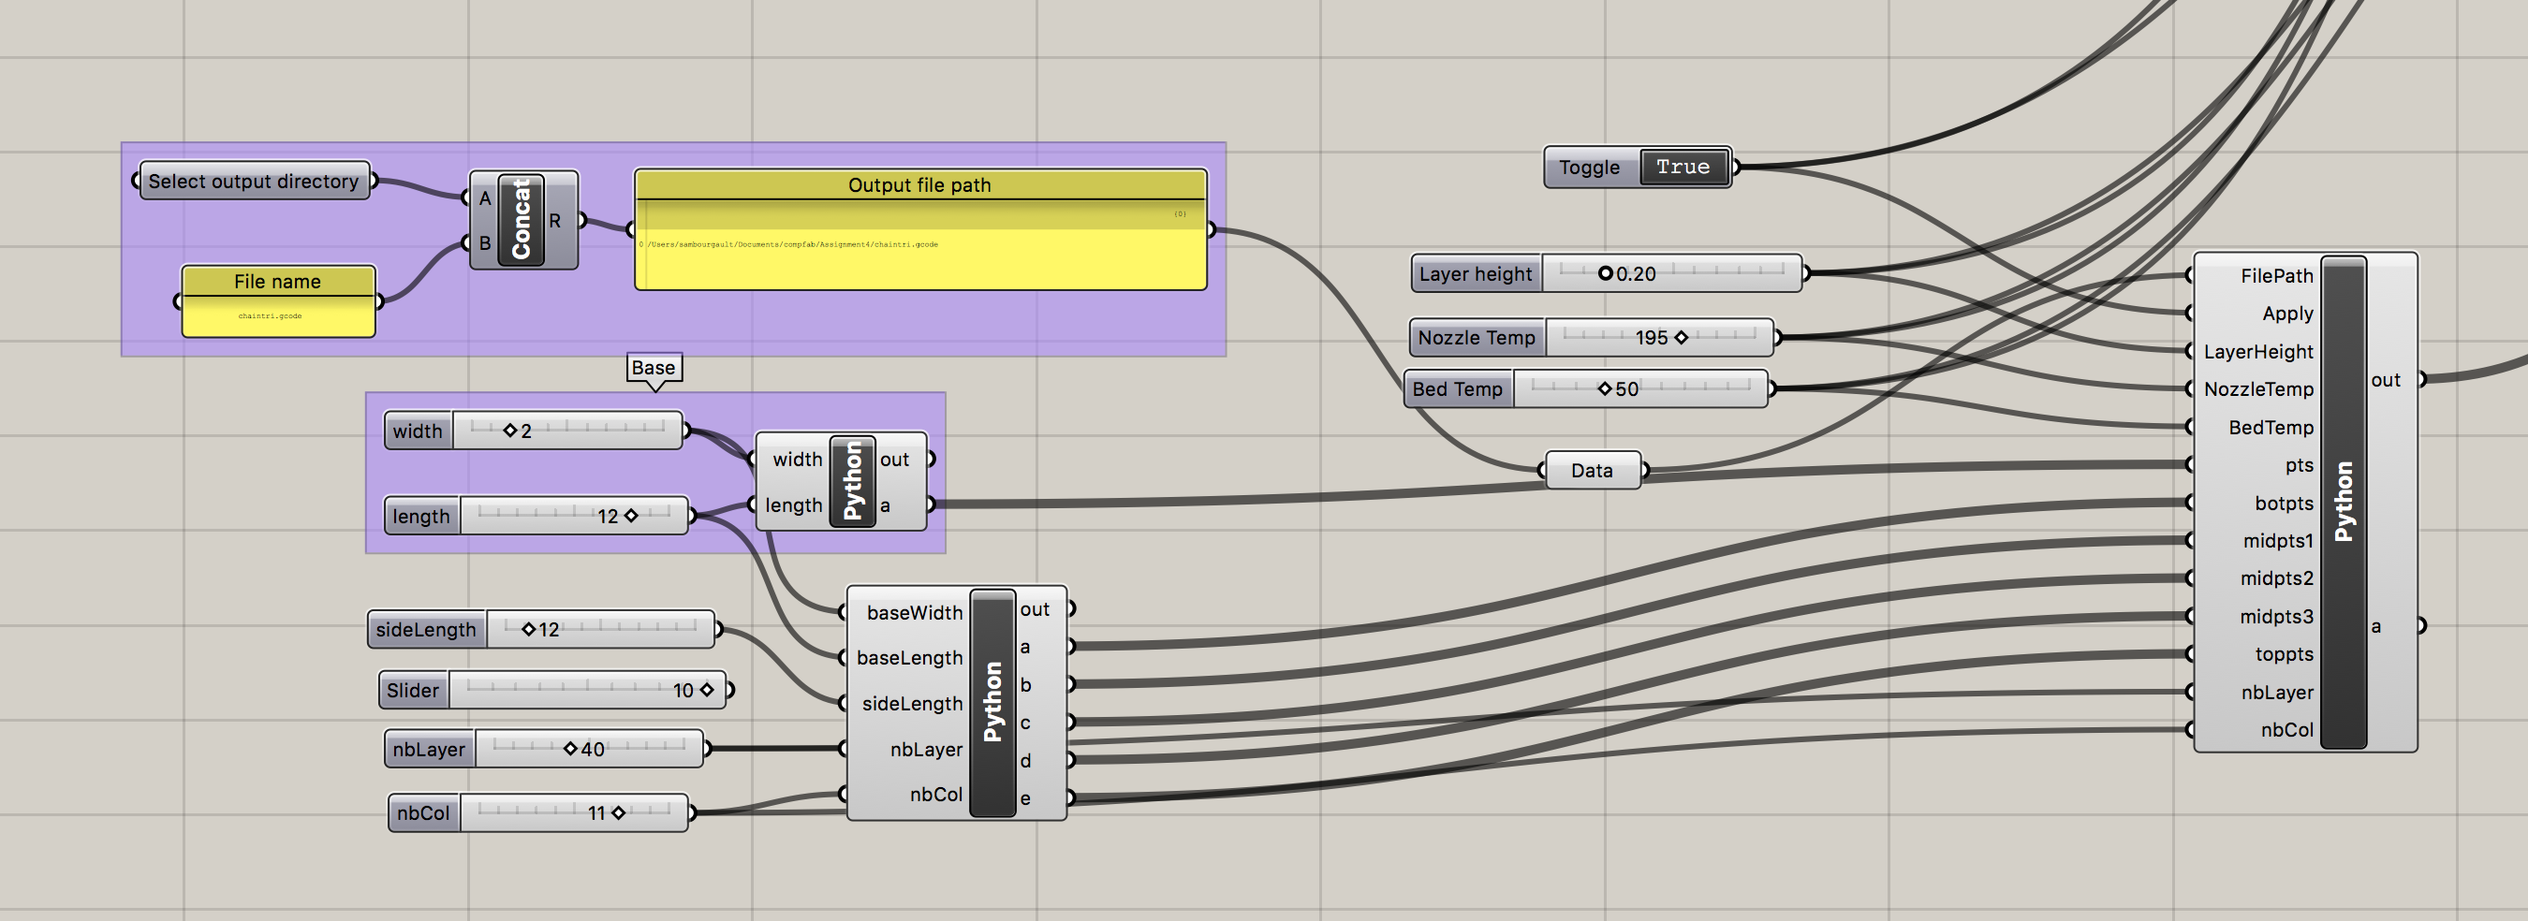Click the midpts1 input parameter
This screenshot has height=921, width=2528.
point(2278,540)
